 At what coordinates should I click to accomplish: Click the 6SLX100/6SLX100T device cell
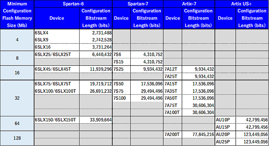pos(57,91)
